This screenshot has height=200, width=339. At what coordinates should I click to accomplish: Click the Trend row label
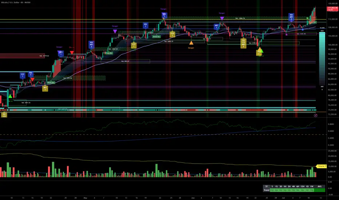[x=266, y=190]
